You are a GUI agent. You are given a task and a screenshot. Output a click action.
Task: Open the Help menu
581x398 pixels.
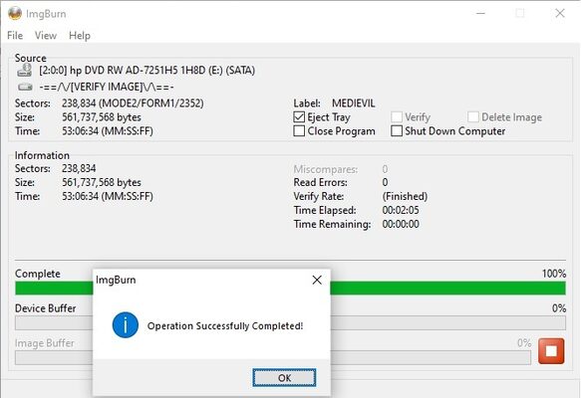pyautogui.click(x=80, y=36)
